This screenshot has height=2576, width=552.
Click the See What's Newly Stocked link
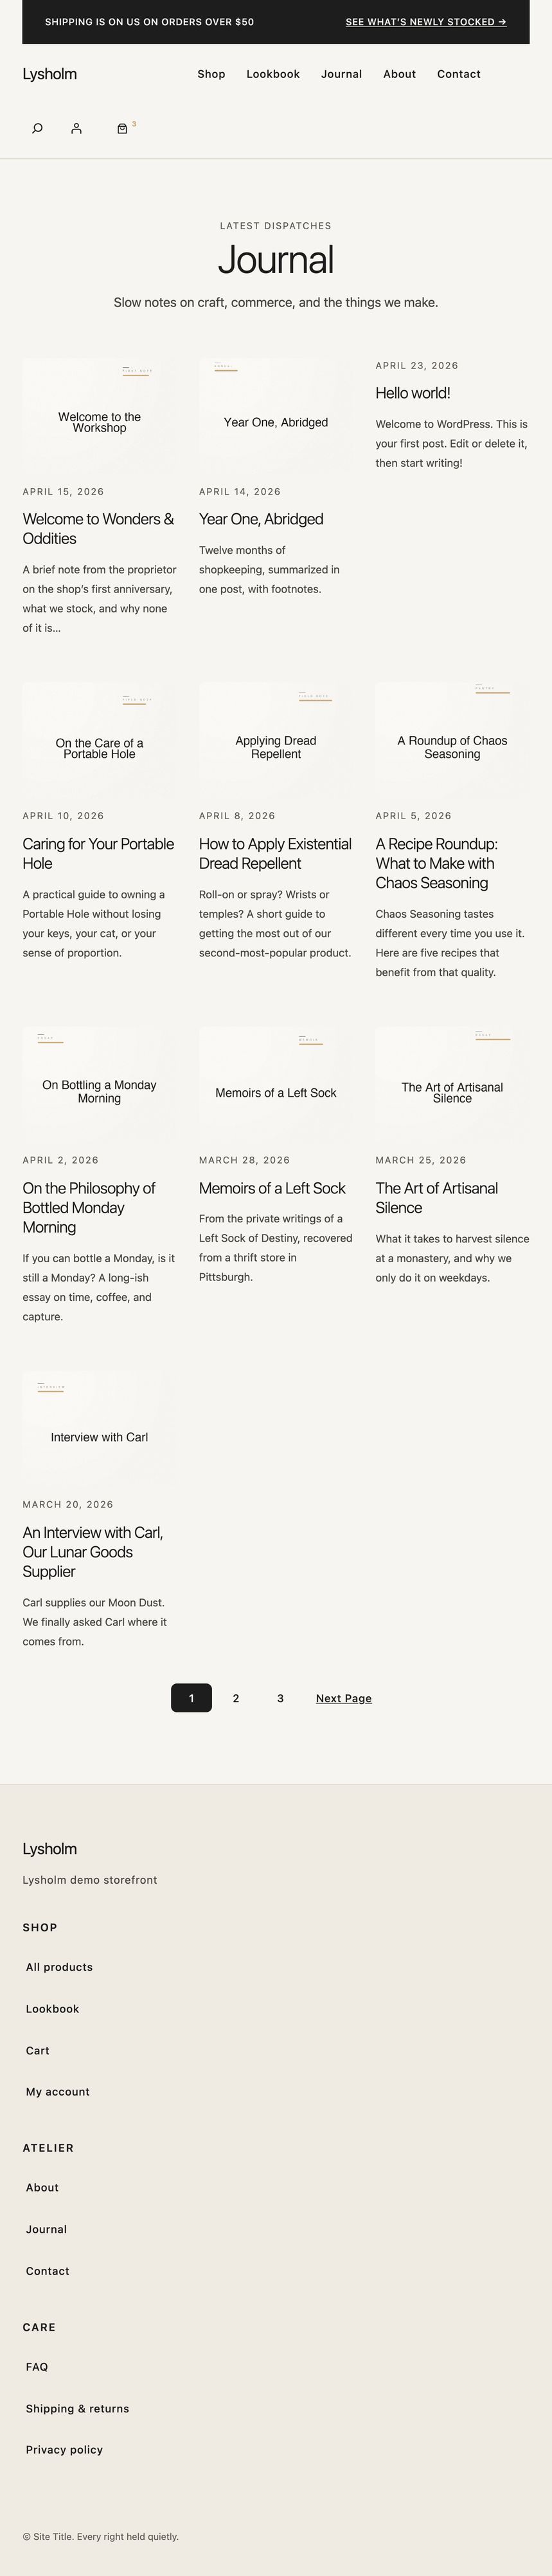[425, 22]
